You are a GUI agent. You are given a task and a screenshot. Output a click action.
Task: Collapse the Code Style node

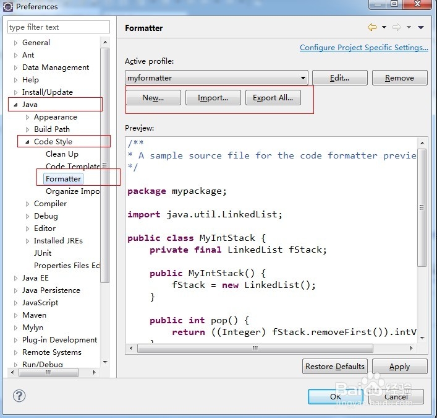[x=27, y=142]
